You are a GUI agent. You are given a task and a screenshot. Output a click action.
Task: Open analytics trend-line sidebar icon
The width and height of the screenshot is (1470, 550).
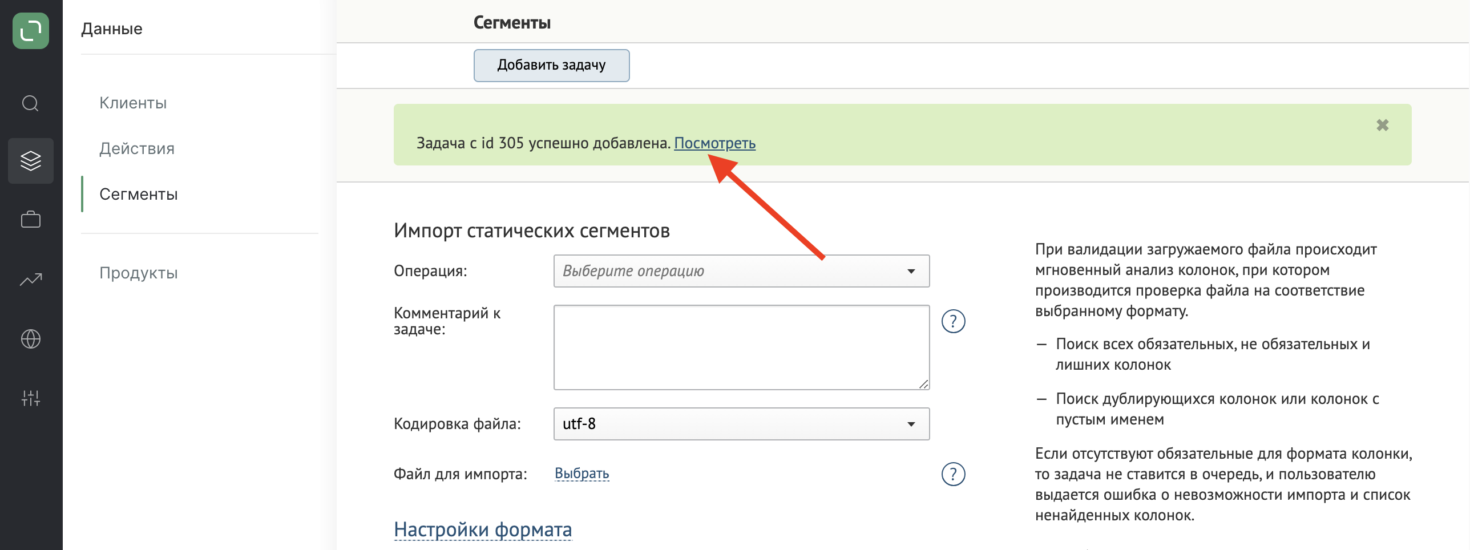pyautogui.click(x=31, y=280)
